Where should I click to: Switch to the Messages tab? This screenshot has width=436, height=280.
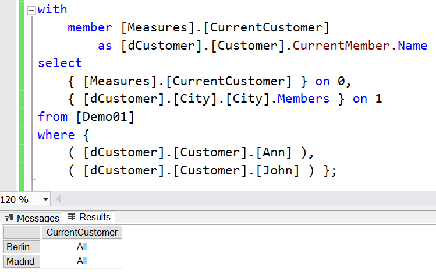coord(32,218)
